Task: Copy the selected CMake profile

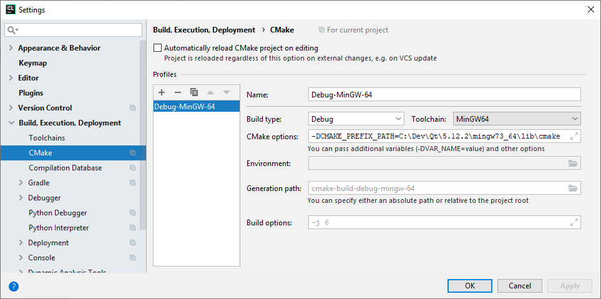Action: [194, 92]
